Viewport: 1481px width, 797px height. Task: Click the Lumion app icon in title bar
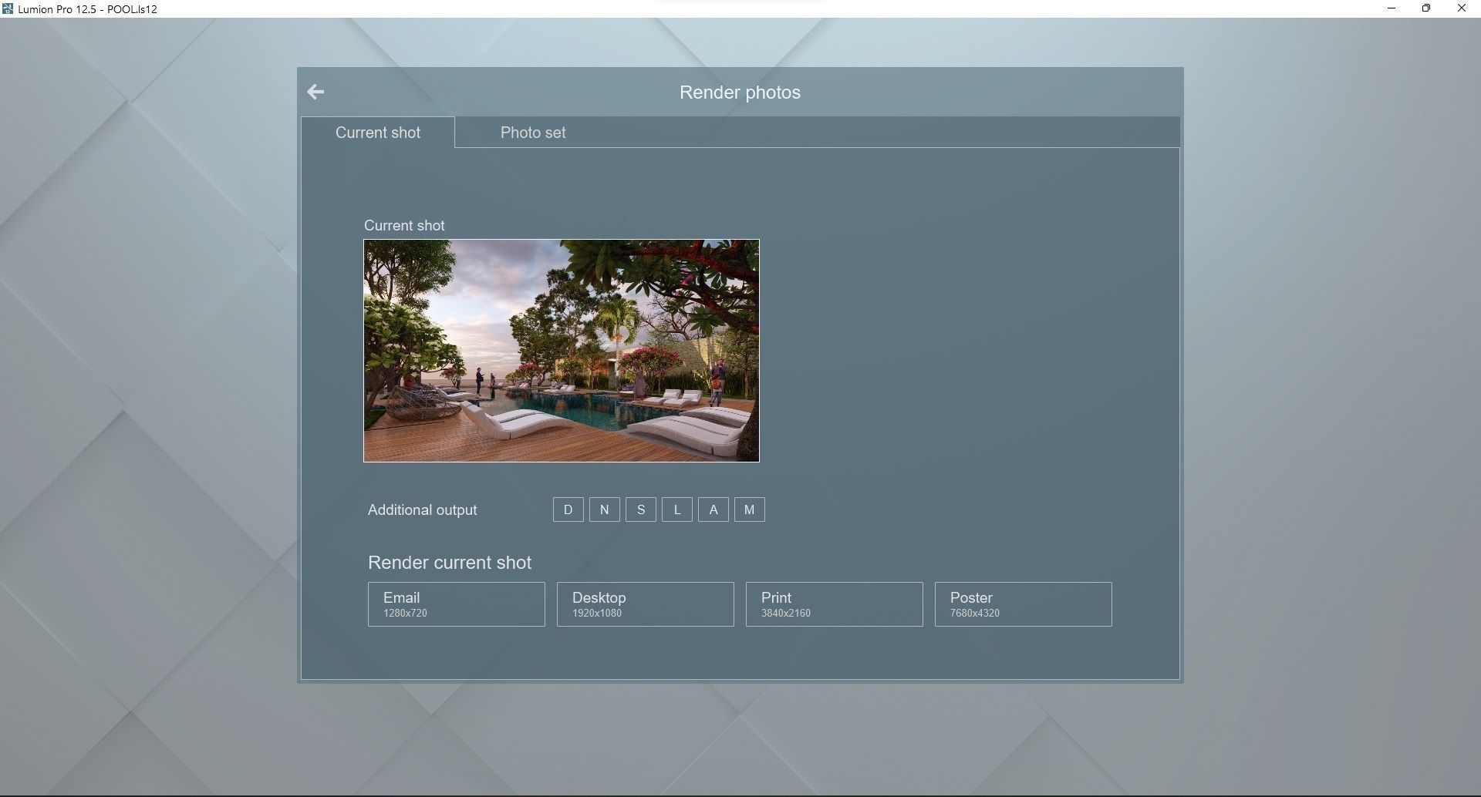pos(8,8)
